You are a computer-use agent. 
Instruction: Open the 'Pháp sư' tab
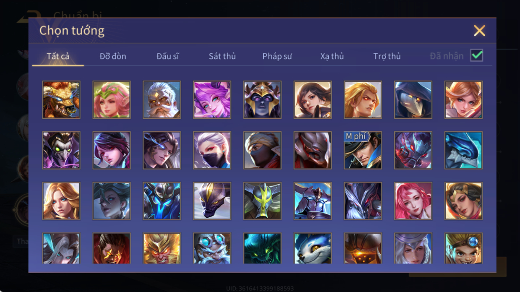click(277, 56)
